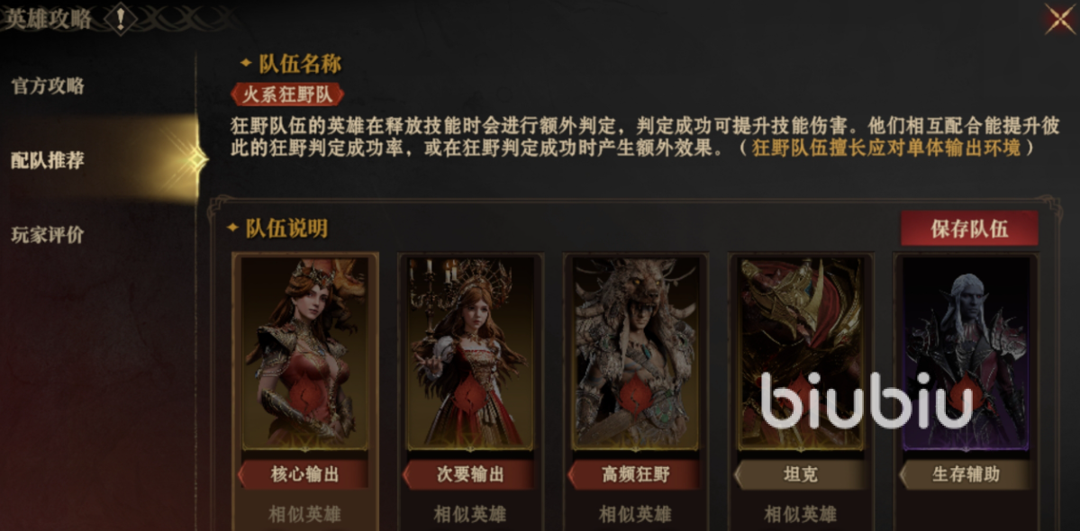Image resolution: width=1080 pixels, height=531 pixels.
Task: Select the 生存辅助 dark elf hero card
Action: (x=966, y=354)
